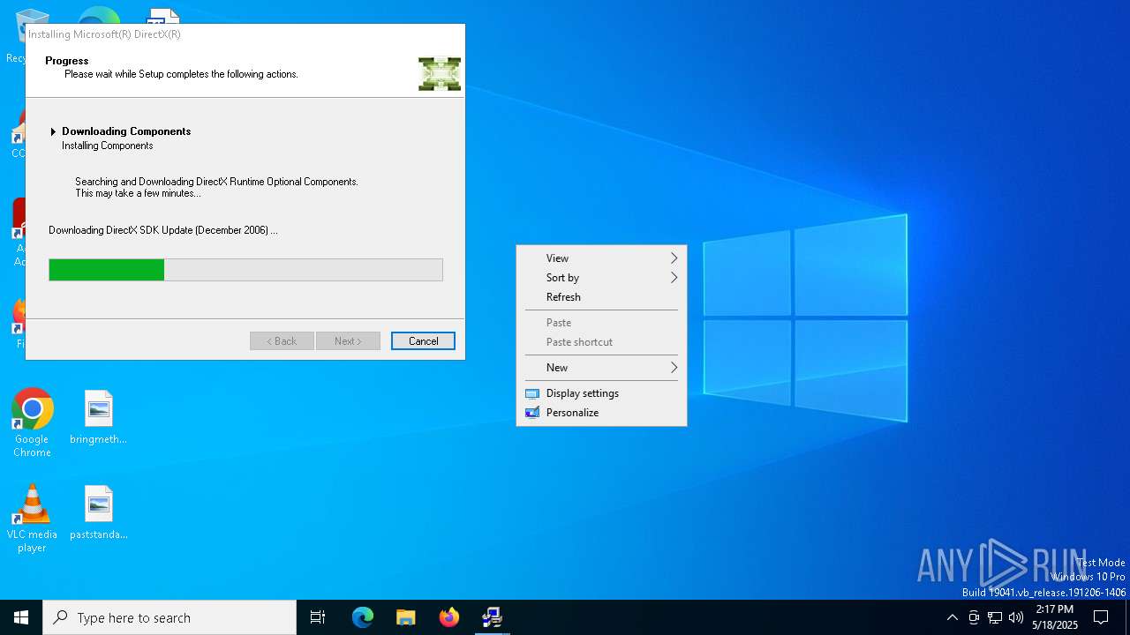Image resolution: width=1130 pixels, height=635 pixels.
Task: Click the New submenu arrow
Action: pos(674,368)
